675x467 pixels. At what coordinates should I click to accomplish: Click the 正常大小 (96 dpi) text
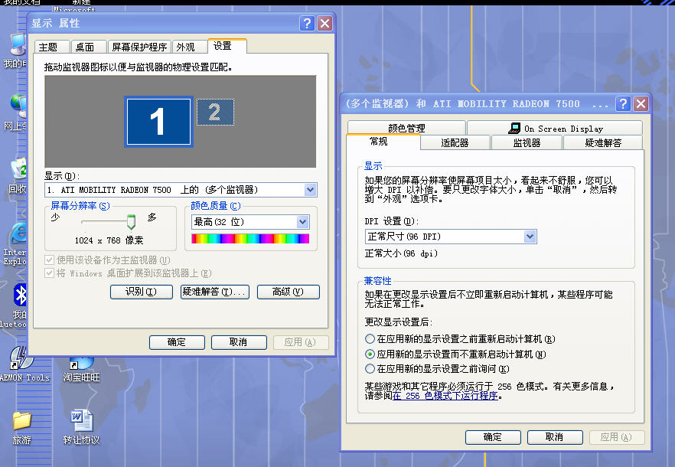tap(401, 253)
